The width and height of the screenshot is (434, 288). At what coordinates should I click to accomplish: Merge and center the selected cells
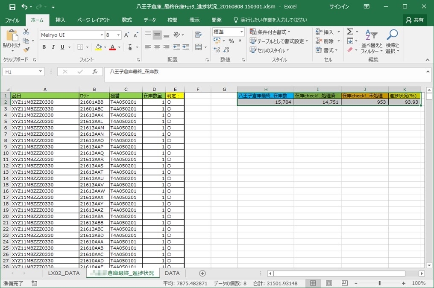(x=199, y=47)
